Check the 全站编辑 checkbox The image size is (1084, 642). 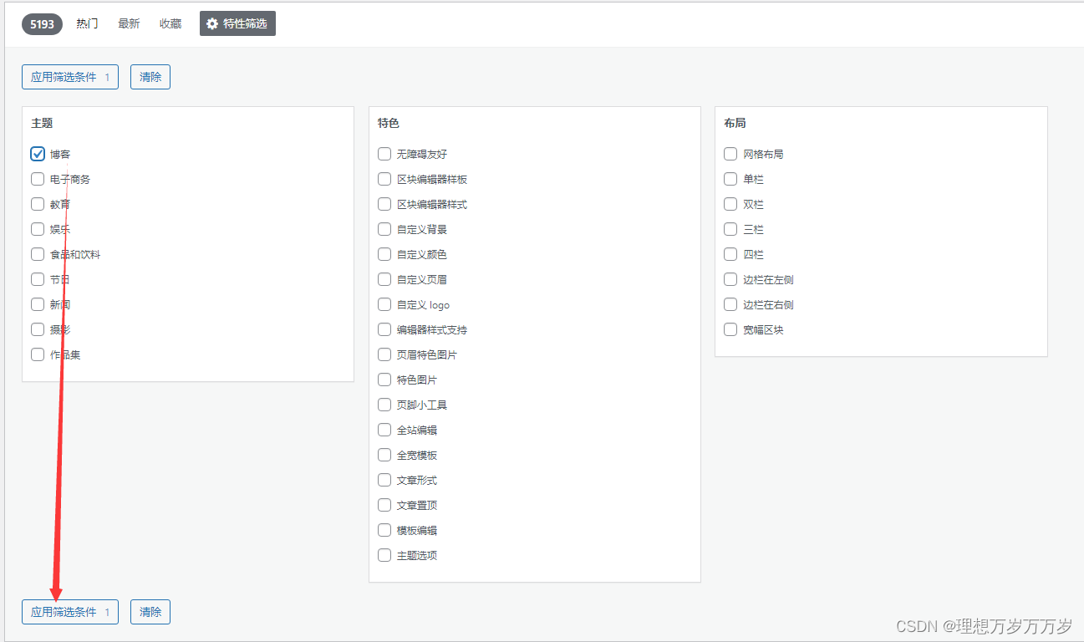pos(384,430)
